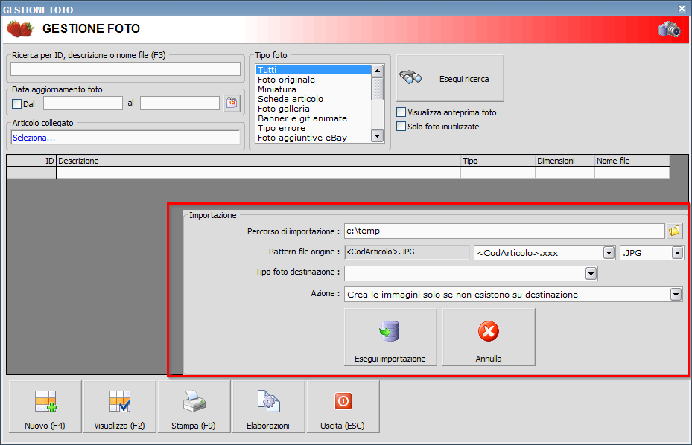Screen dimensions: 692x445
Task: Select Banner e gif animate
Action: click(x=314, y=118)
